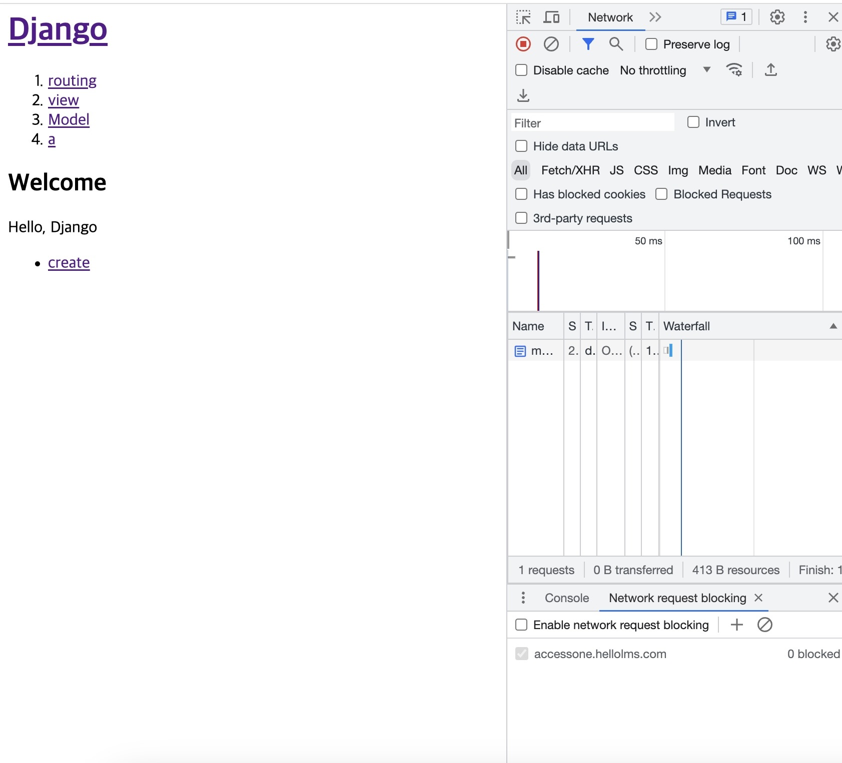The height and width of the screenshot is (763, 842).
Task: Open network search magnifier icon
Action: click(x=616, y=44)
